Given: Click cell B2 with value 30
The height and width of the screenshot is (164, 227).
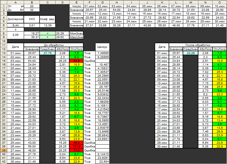Looking at the screenshot, I should [x=32, y=10].
